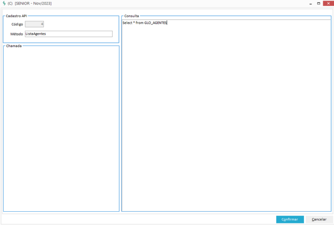Click the Código label

pyautogui.click(x=17, y=25)
